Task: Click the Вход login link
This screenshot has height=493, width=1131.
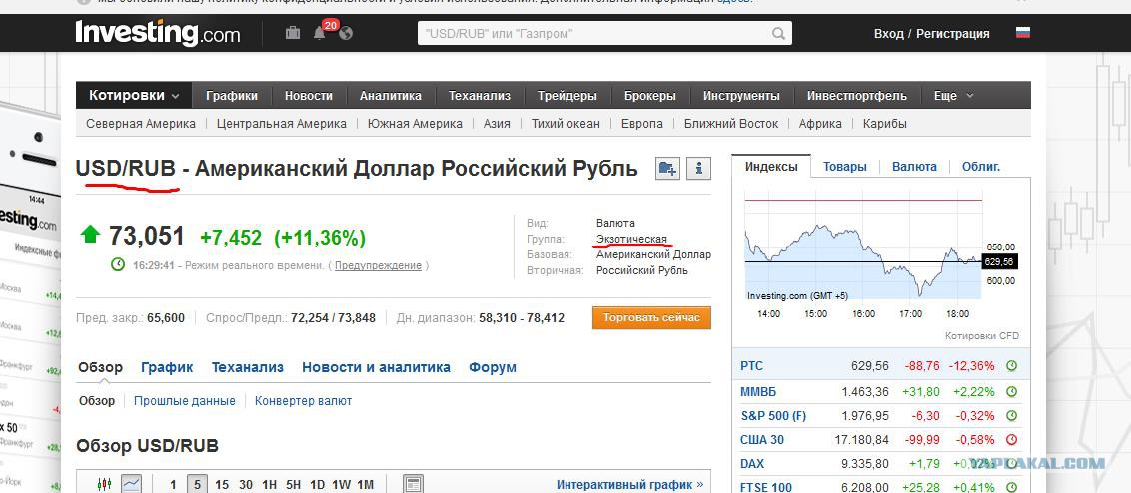Action: click(888, 33)
